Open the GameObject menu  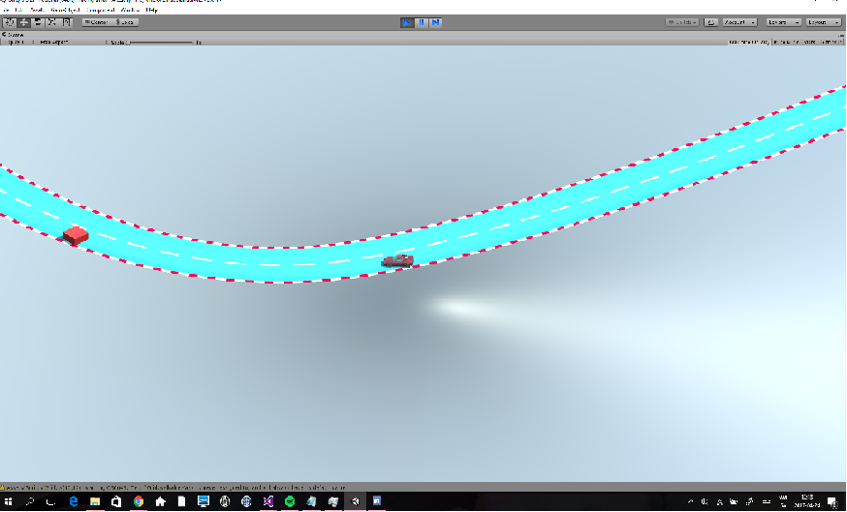[64, 10]
